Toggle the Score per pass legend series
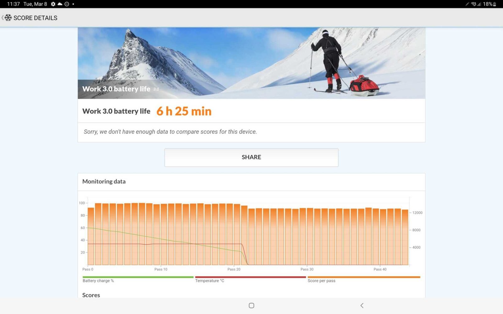503x314 pixels. click(321, 281)
